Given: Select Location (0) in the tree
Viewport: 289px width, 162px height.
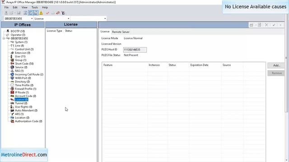Looking at the screenshot, I should [x=22, y=117].
